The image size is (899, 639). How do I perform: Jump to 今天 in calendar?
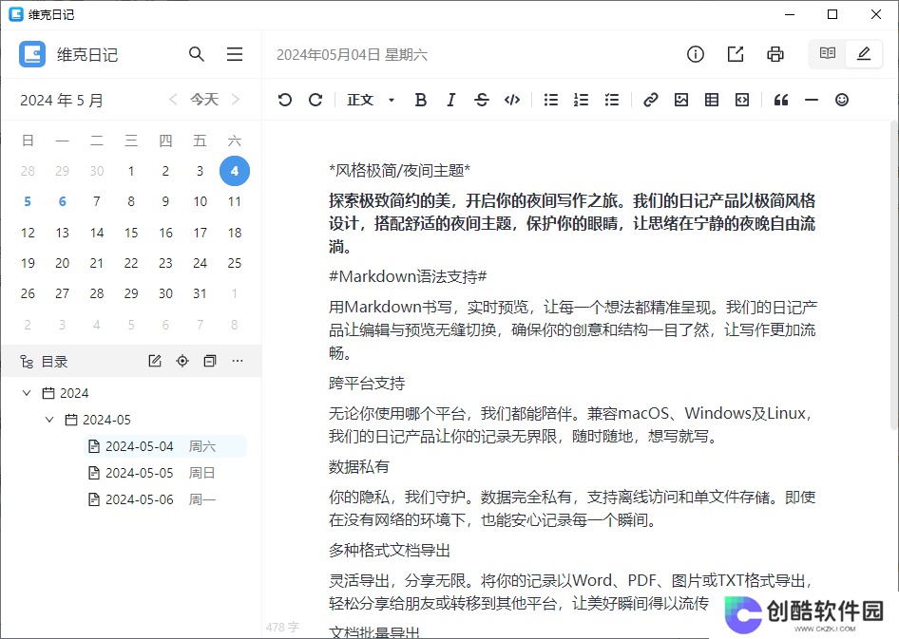coord(204,100)
